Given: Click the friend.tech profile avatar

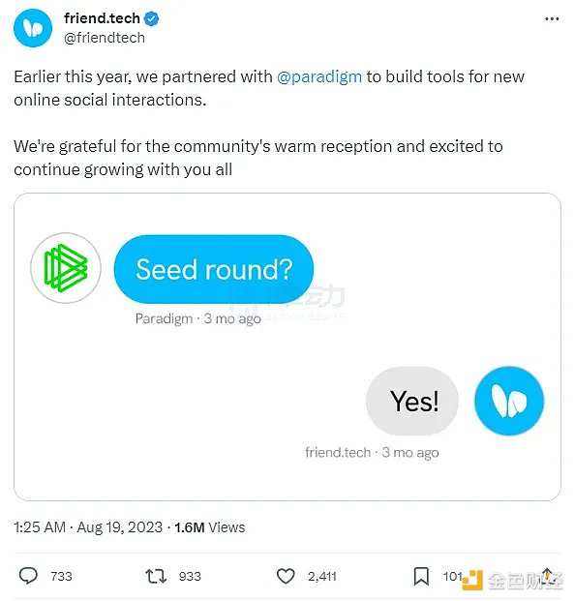Looking at the screenshot, I should click(x=33, y=28).
